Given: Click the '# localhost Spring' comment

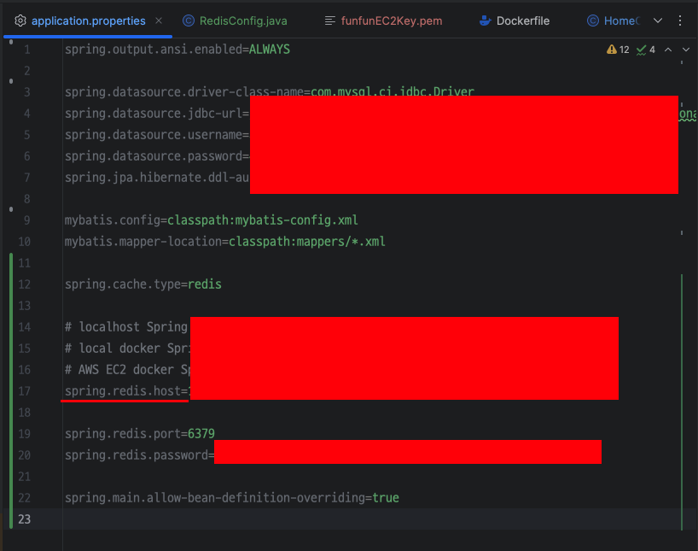Looking at the screenshot, I should (x=126, y=327).
